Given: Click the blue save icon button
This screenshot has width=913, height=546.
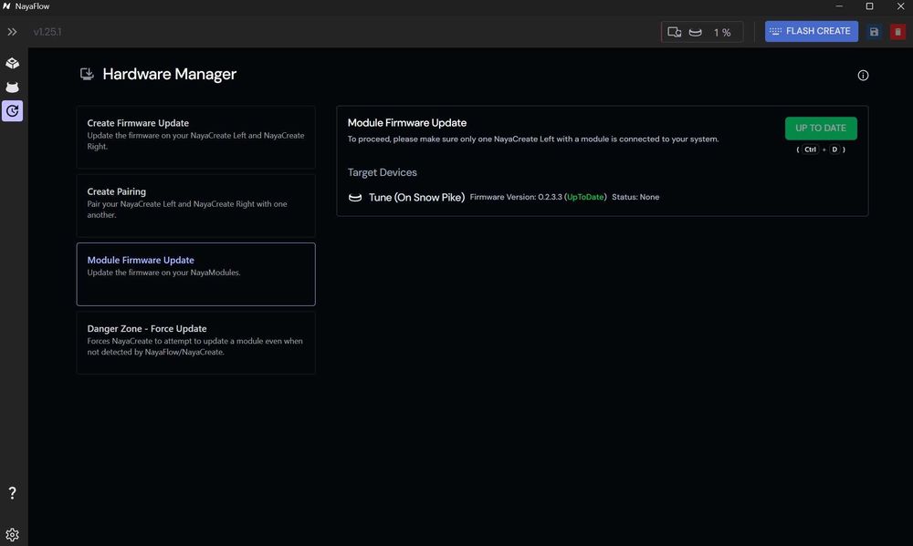Looking at the screenshot, I should (x=874, y=32).
